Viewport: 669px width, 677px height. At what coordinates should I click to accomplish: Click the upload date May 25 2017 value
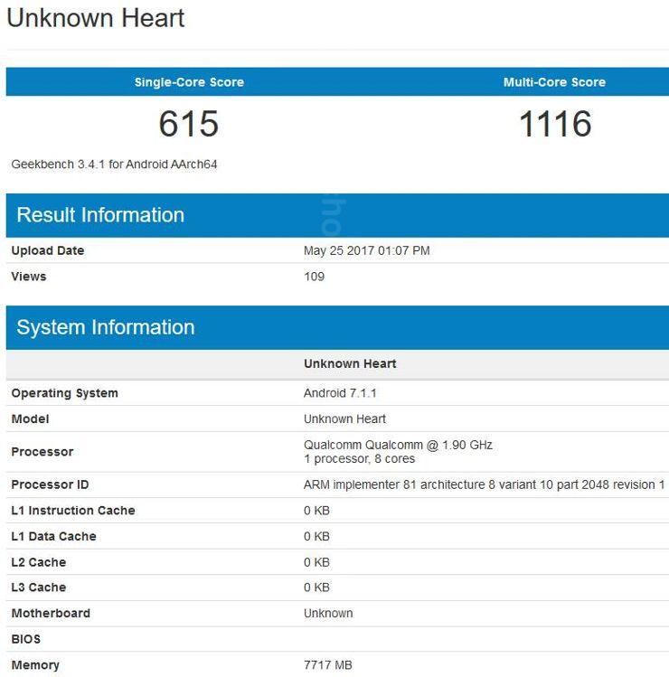pyautogui.click(x=366, y=250)
